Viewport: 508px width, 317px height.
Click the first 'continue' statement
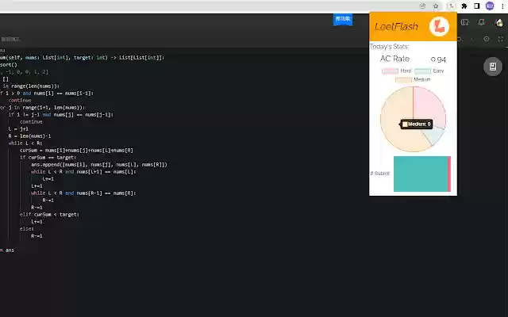click(20, 101)
